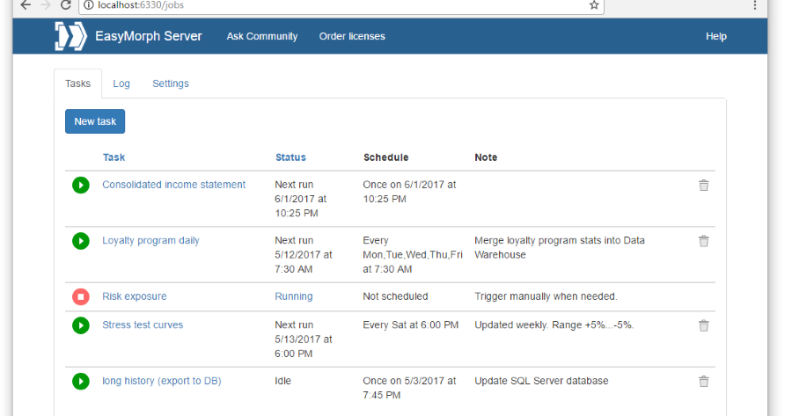Open the Ask Community link
Viewport: 792px width, 416px height.
pos(262,37)
